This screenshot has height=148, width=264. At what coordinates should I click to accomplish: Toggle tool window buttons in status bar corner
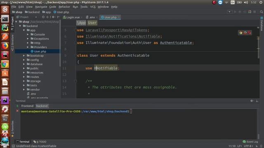[x=13, y=146]
